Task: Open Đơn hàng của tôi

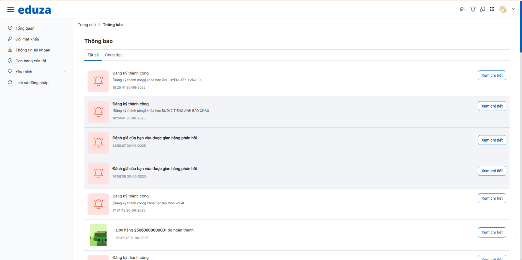Action: click(x=30, y=61)
